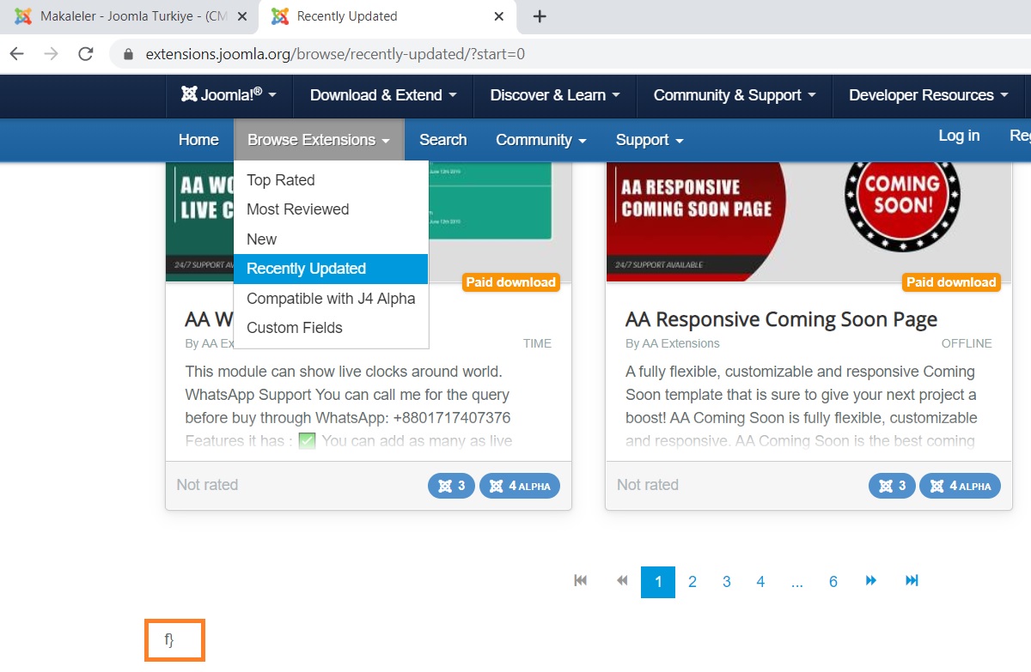This screenshot has width=1031, height=672.
Task: Go to previous page pagination icon
Action: 622,581
